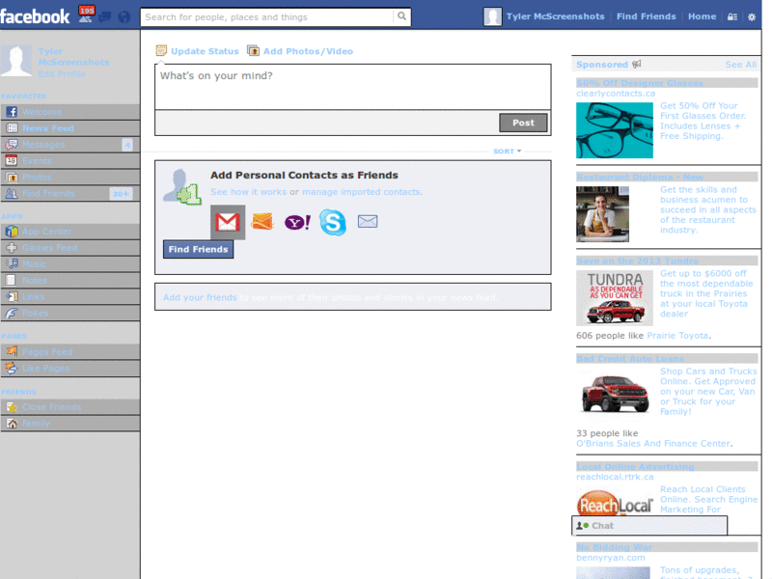Click the search magnifier icon
The image size is (772, 579).
tap(401, 16)
